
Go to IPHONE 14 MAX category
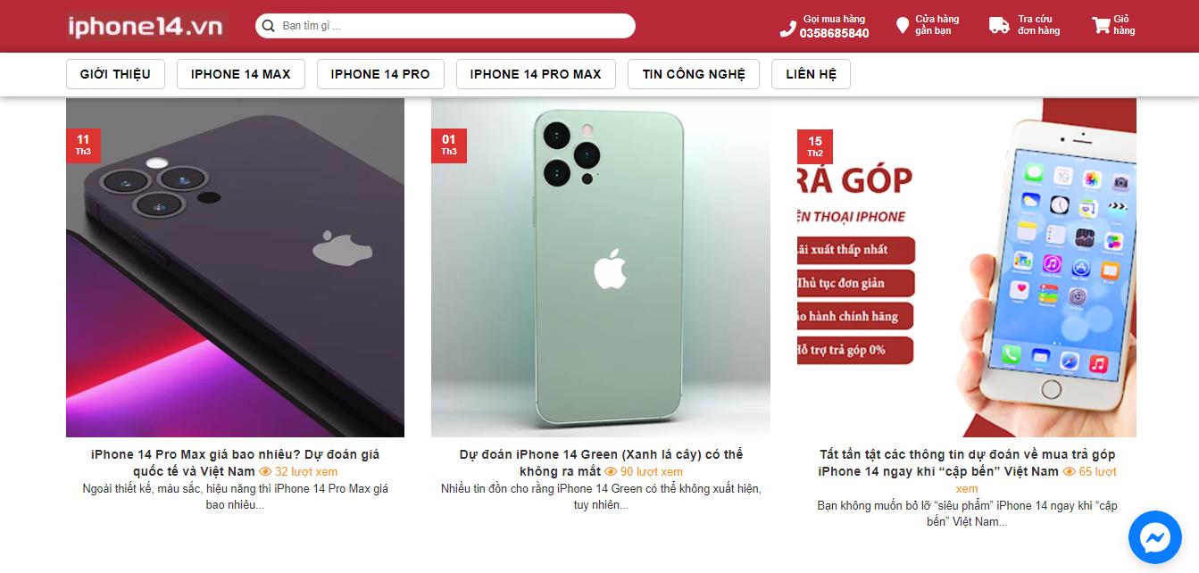click(240, 74)
